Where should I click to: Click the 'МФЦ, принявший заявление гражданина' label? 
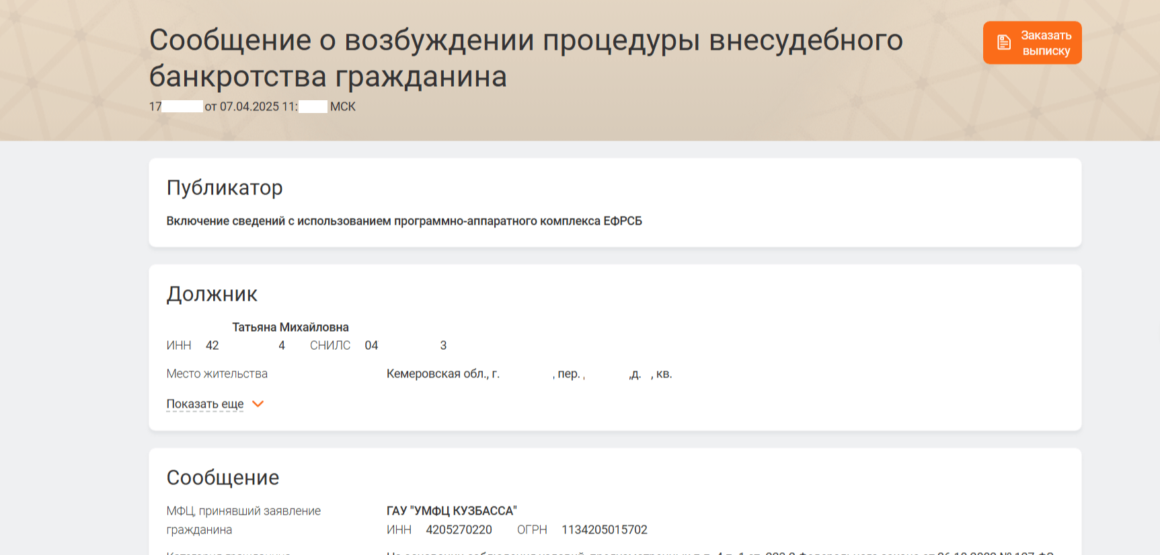point(243,520)
